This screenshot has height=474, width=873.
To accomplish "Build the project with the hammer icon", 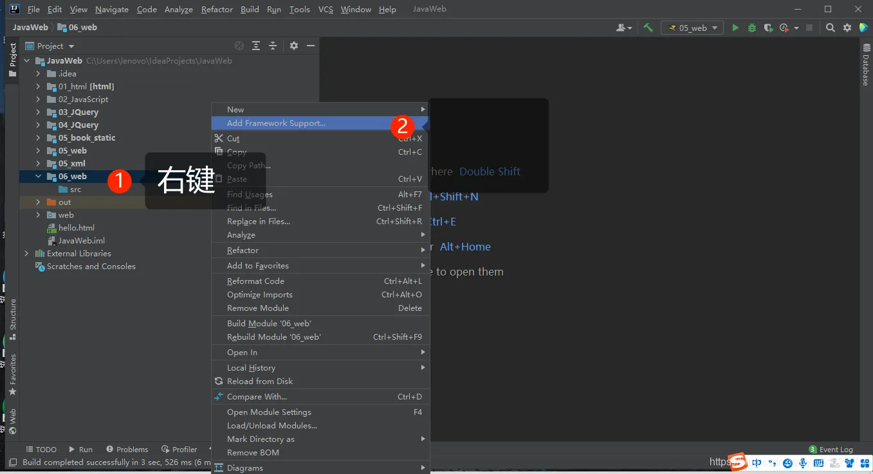I will click(648, 28).
